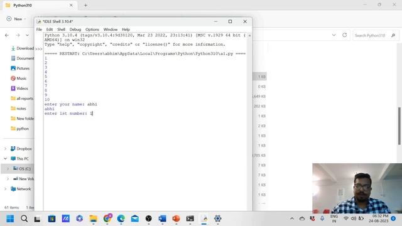
Task: Expand the OS (C:) drive node
Action: point(8,169)
